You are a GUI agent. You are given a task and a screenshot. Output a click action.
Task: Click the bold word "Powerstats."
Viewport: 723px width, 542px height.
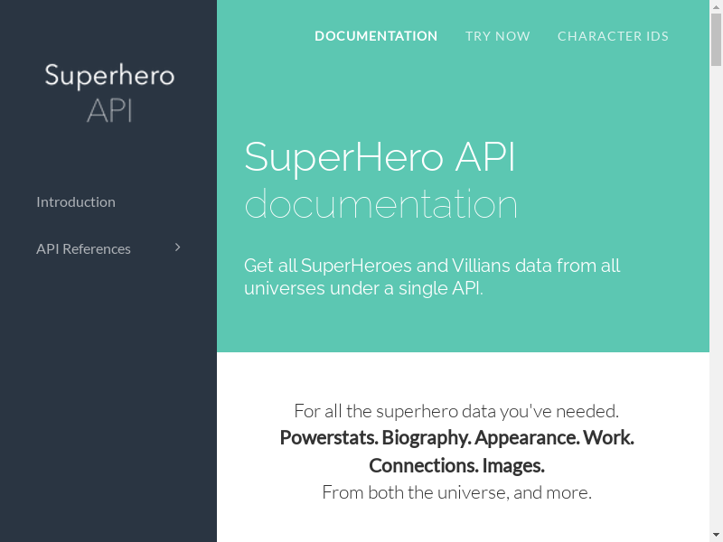[329, 439]
